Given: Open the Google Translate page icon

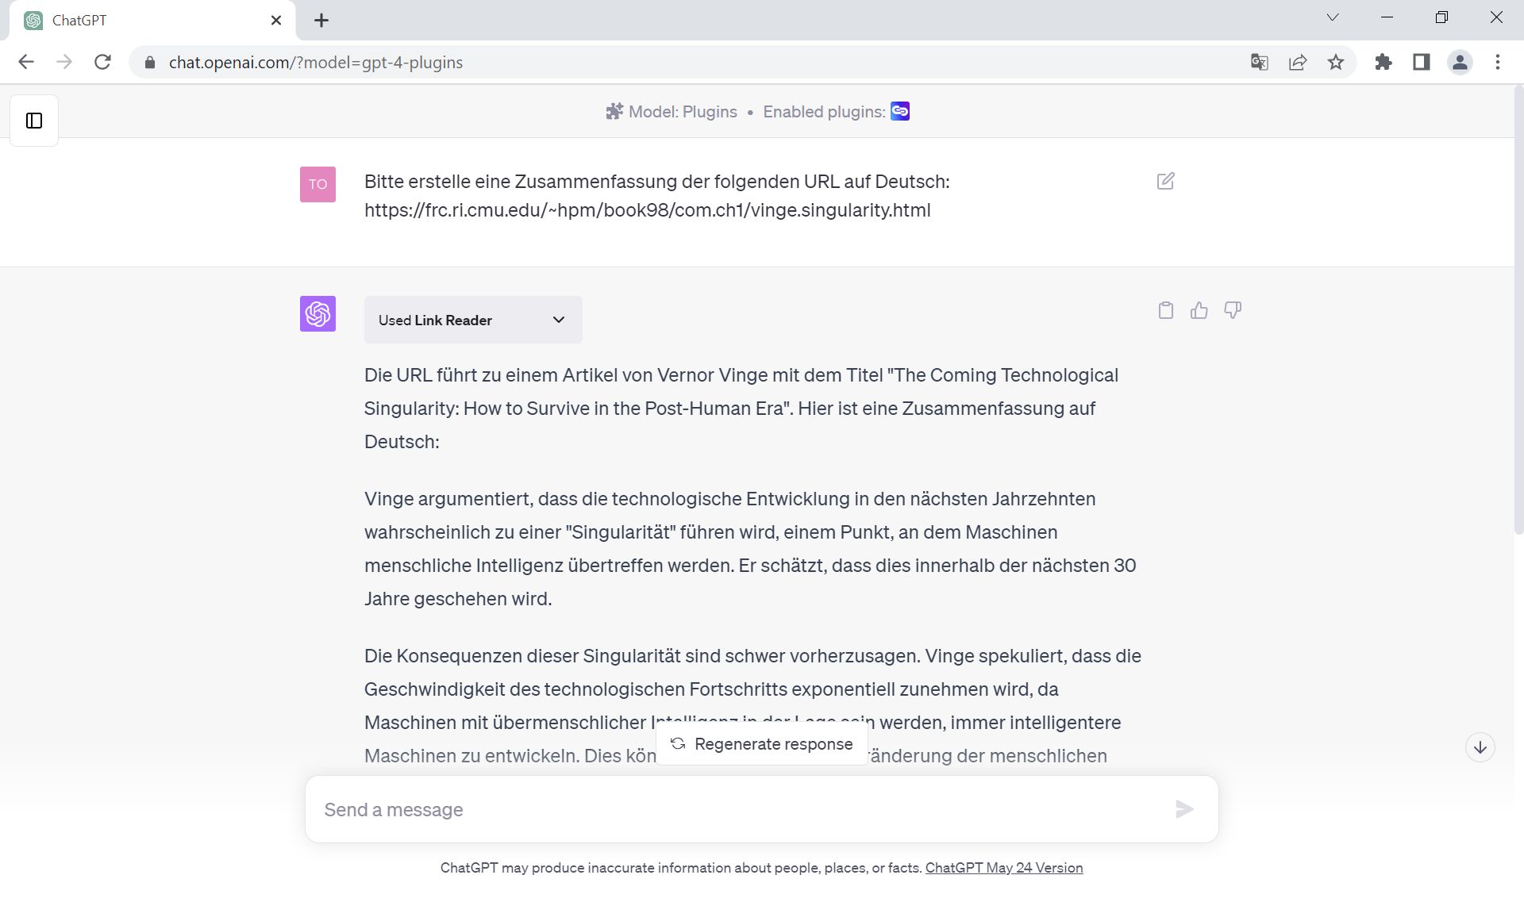Looking at the screenshot, I should (1259, 62).
